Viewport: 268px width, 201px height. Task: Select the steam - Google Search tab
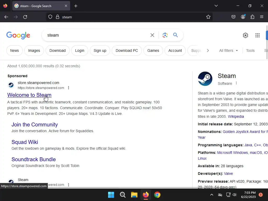[x=41, y=6]
